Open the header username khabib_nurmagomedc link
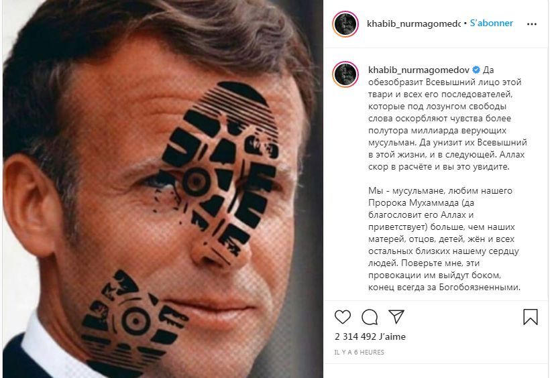This screenshot has width=550, height=378. [414, 23]
